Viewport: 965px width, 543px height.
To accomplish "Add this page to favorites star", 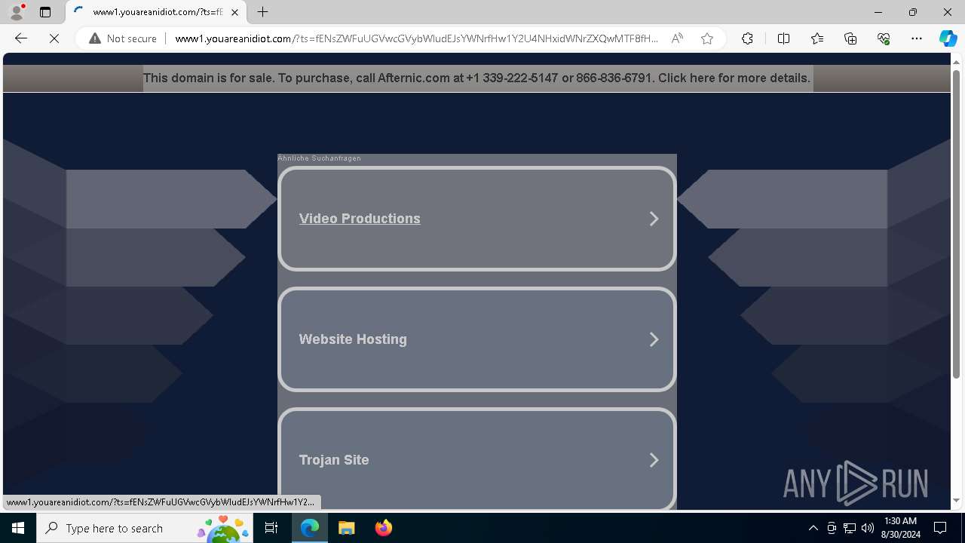I will (x=707, y=38).
